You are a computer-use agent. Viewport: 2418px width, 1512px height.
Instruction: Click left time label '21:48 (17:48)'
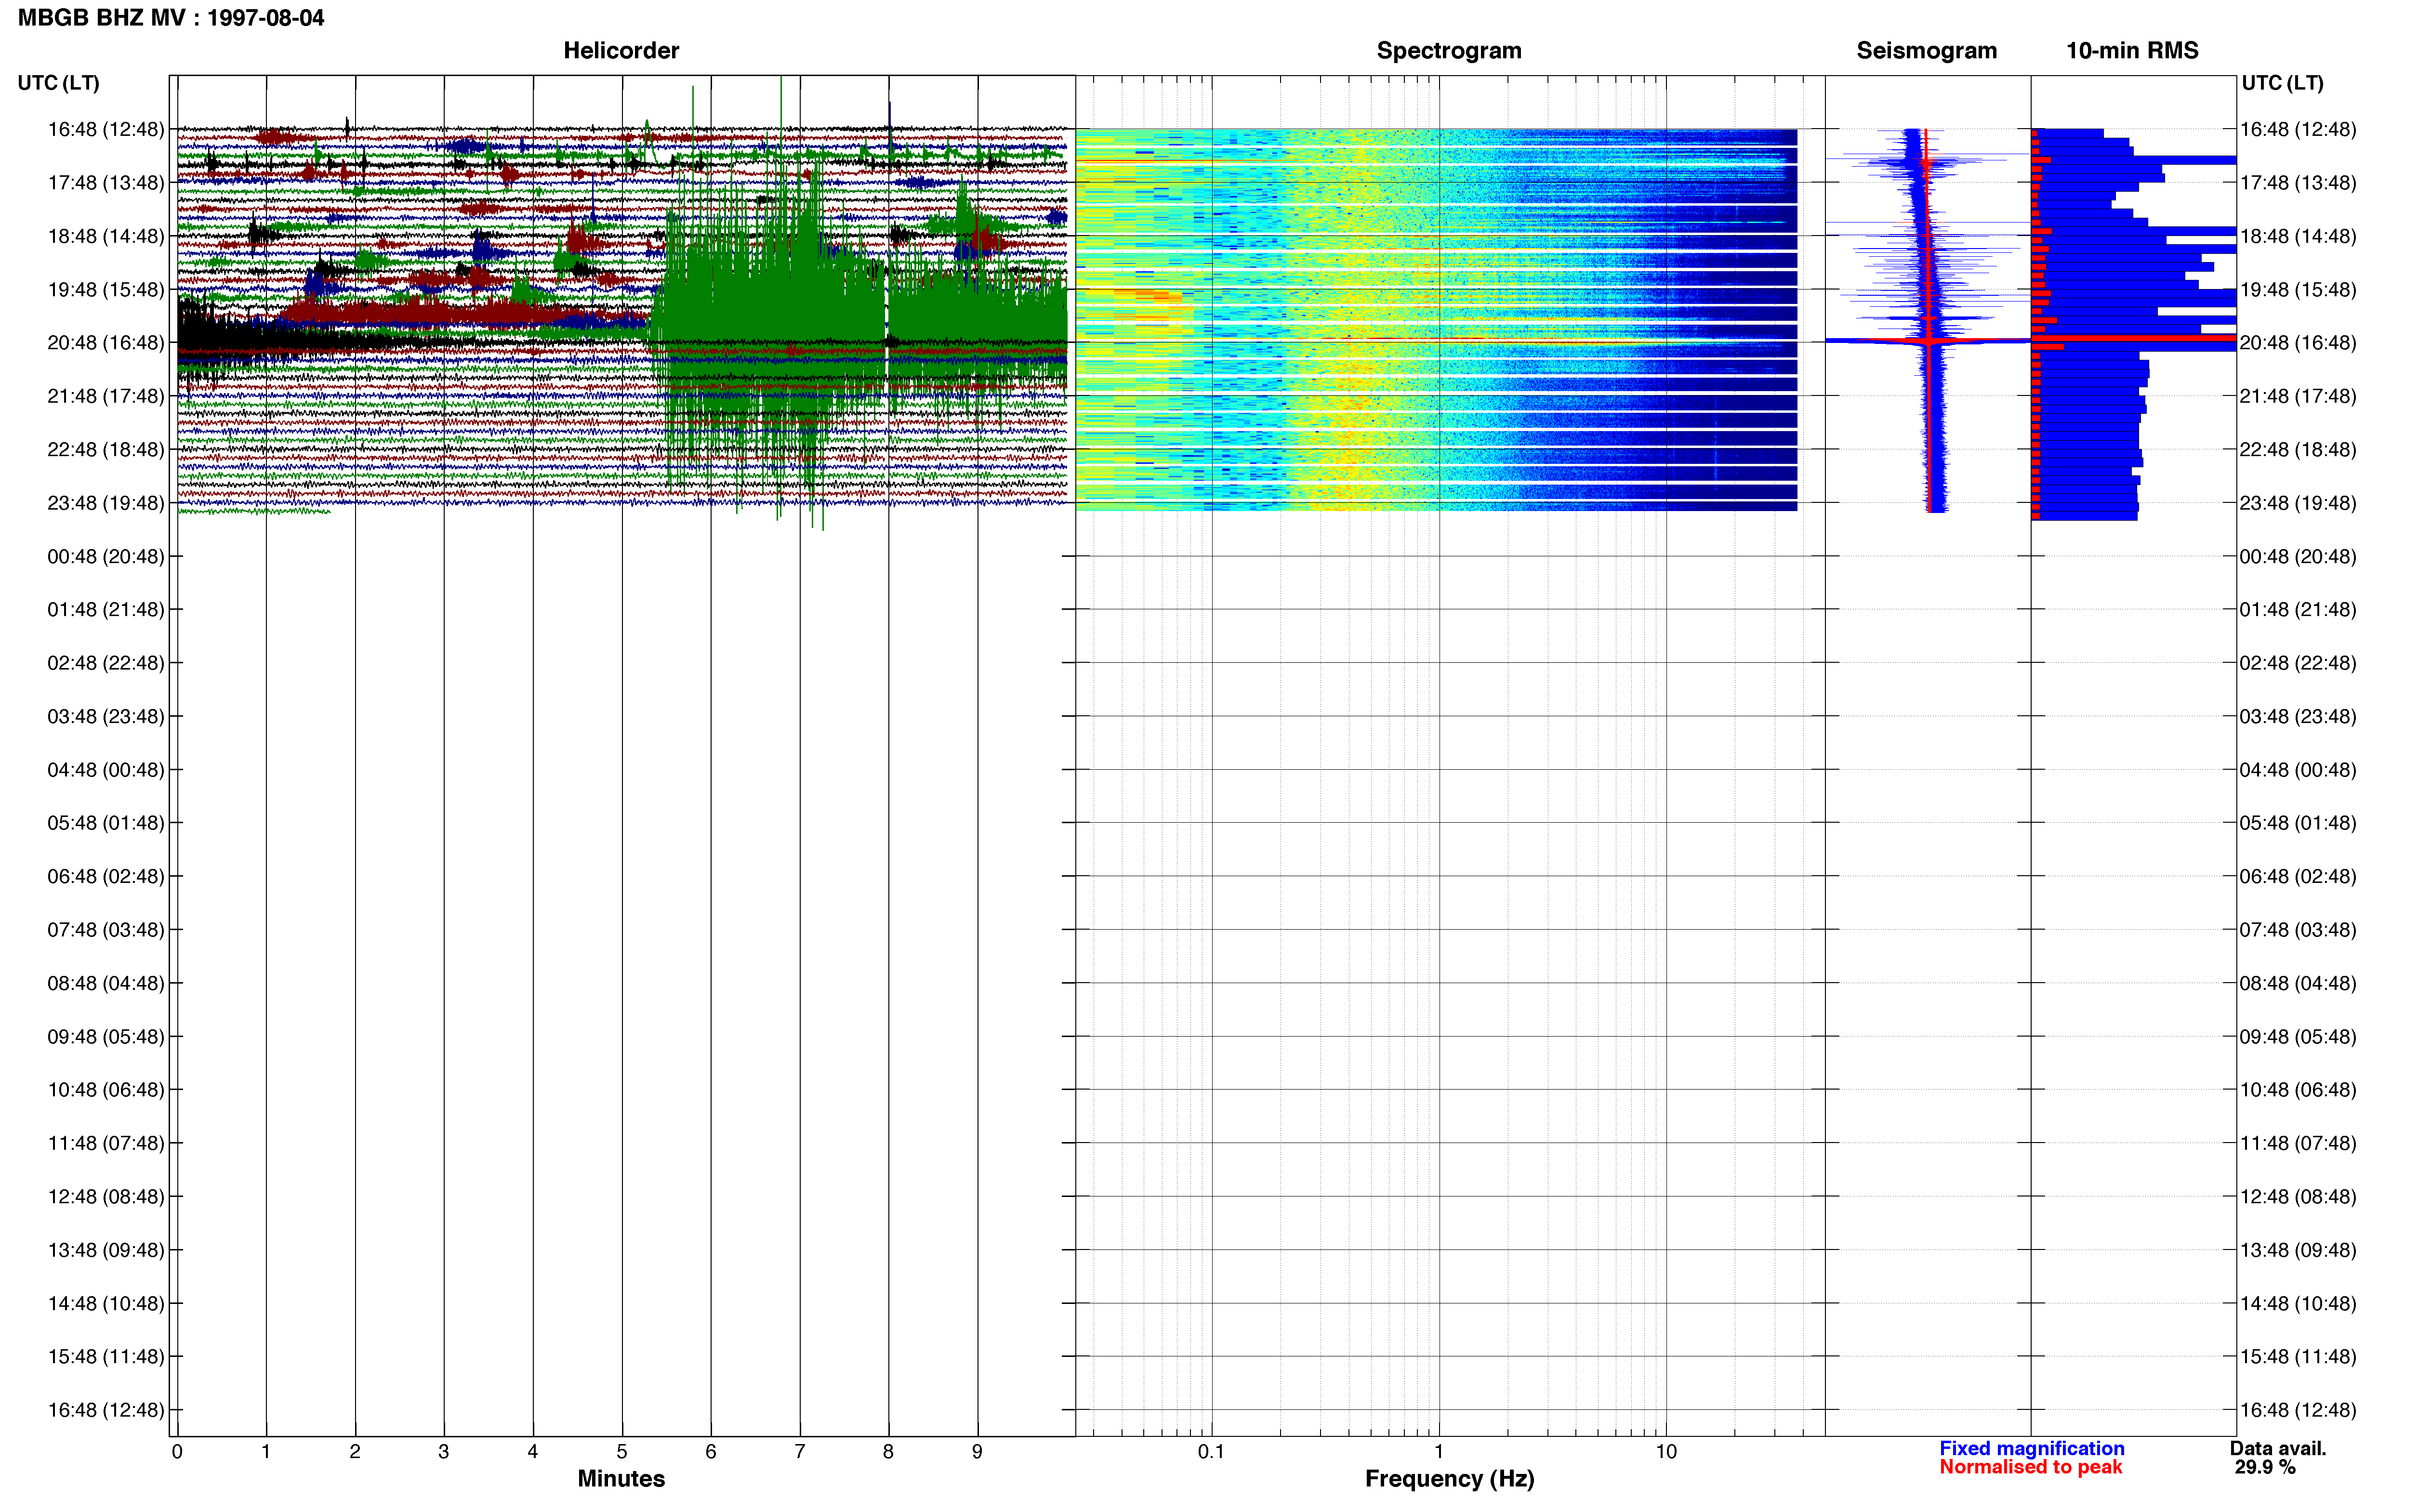click(x=106, y=396)
